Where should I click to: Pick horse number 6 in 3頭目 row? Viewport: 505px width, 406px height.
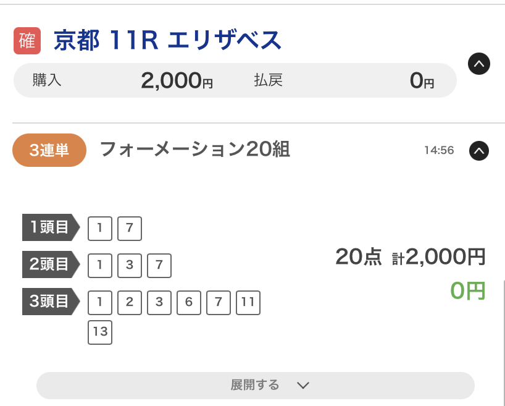pyautogui.click(x=189, y=303)
